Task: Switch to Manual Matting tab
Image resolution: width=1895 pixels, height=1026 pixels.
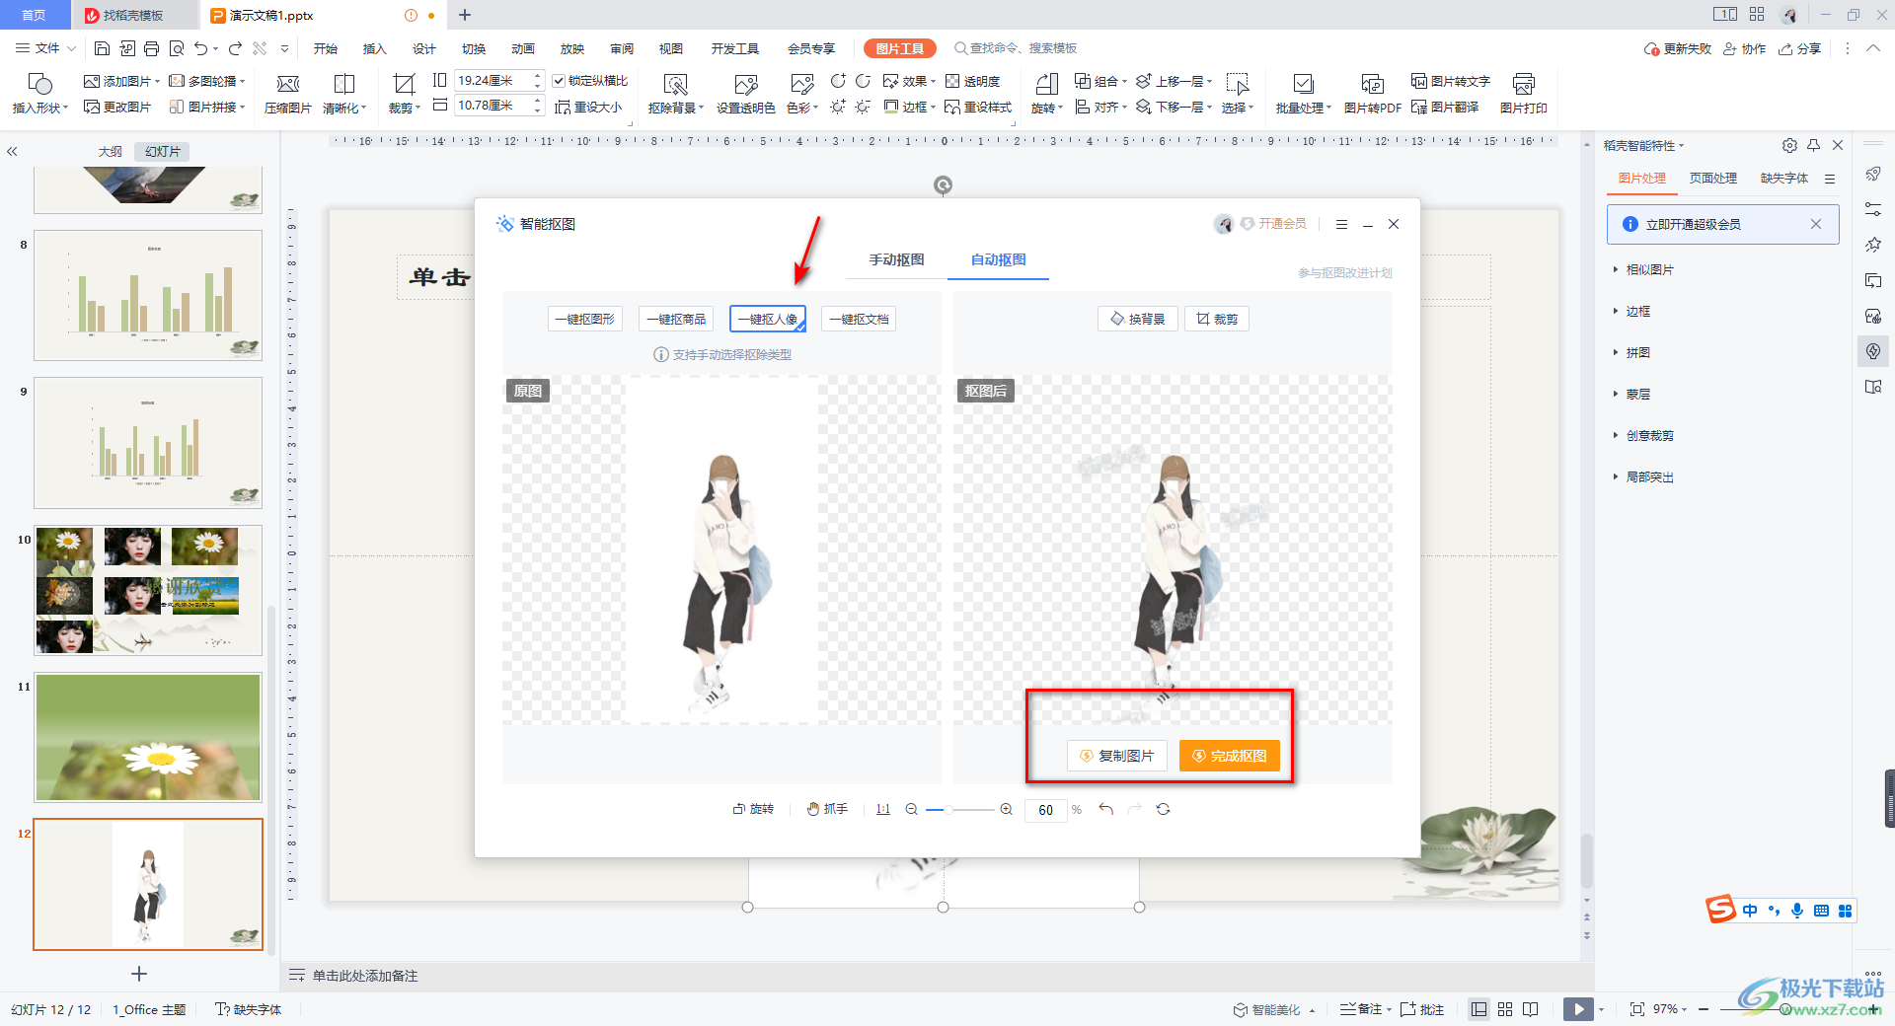Action: pyautogui.click(x=896, y=259)
